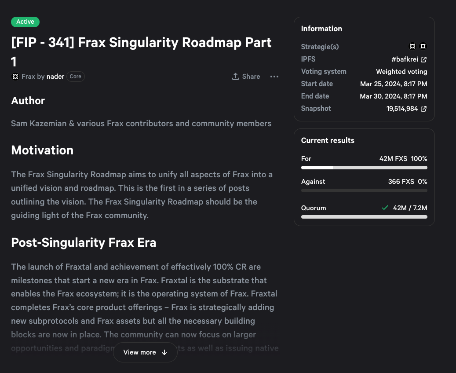Click the Frax space logo icon

coord(15,77)
